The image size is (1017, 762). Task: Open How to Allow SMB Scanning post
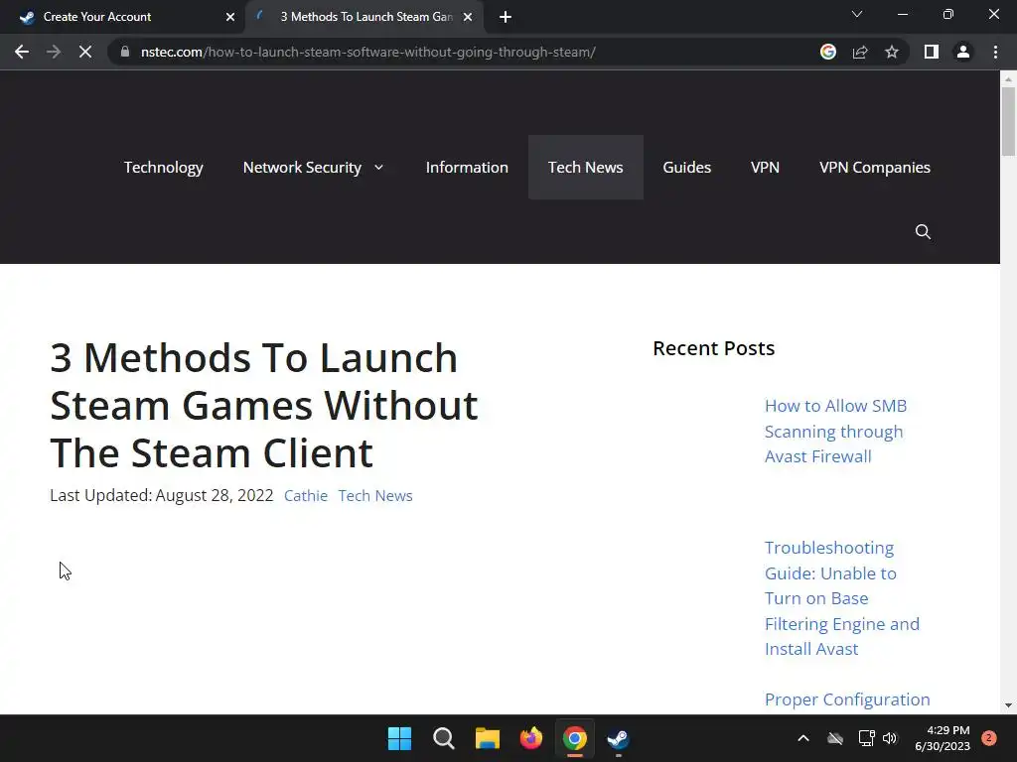tap(835, 431)
